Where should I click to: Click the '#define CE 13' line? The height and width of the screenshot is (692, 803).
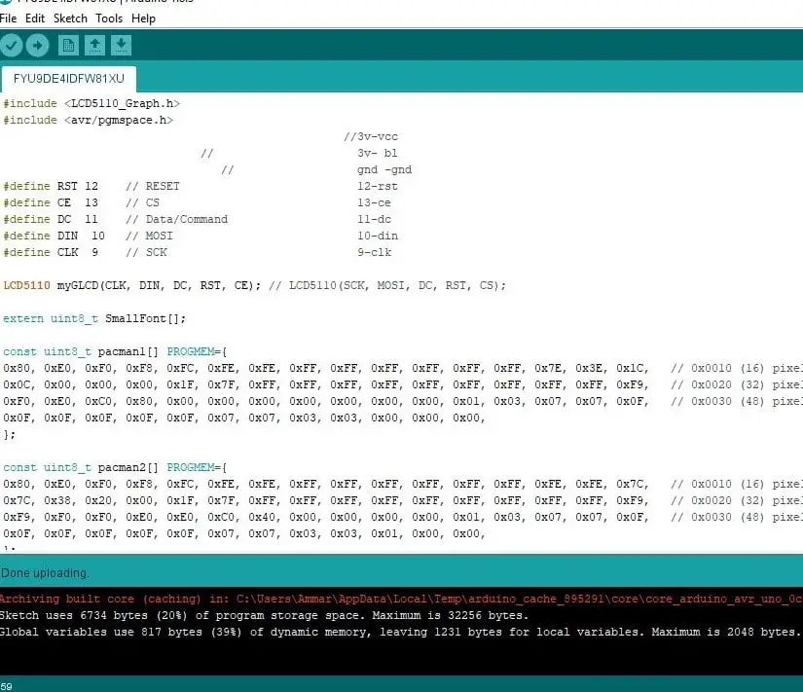tap(51, 202)
